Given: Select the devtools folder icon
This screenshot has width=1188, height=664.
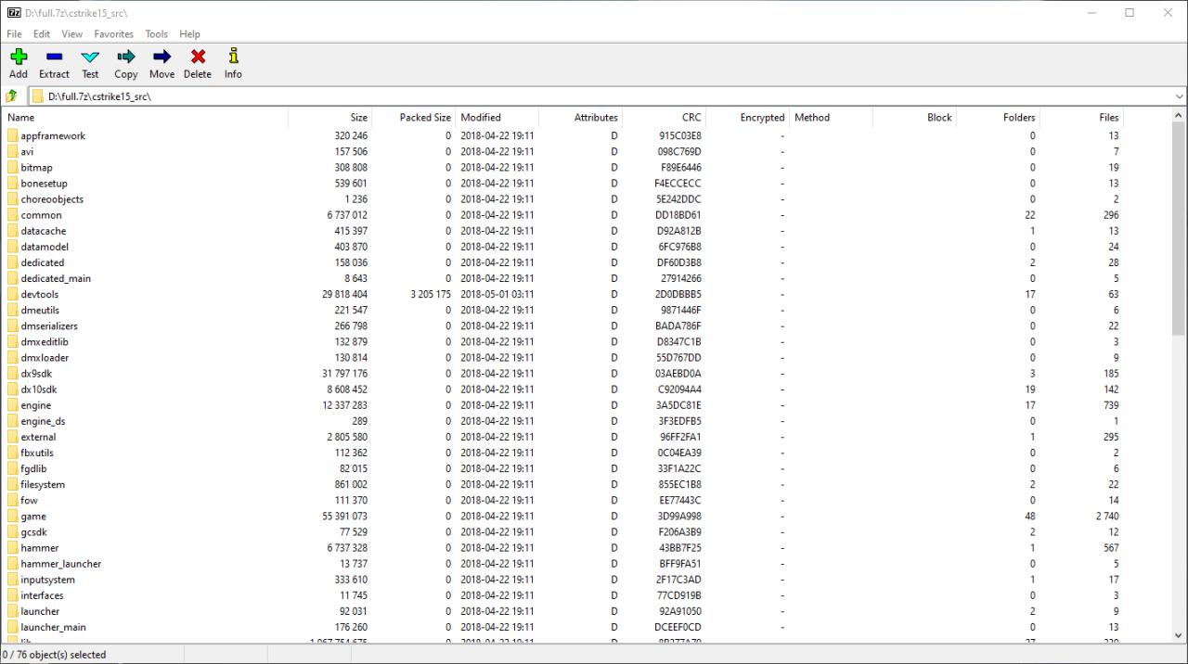Looking at the screenshot, I should 13,295.
